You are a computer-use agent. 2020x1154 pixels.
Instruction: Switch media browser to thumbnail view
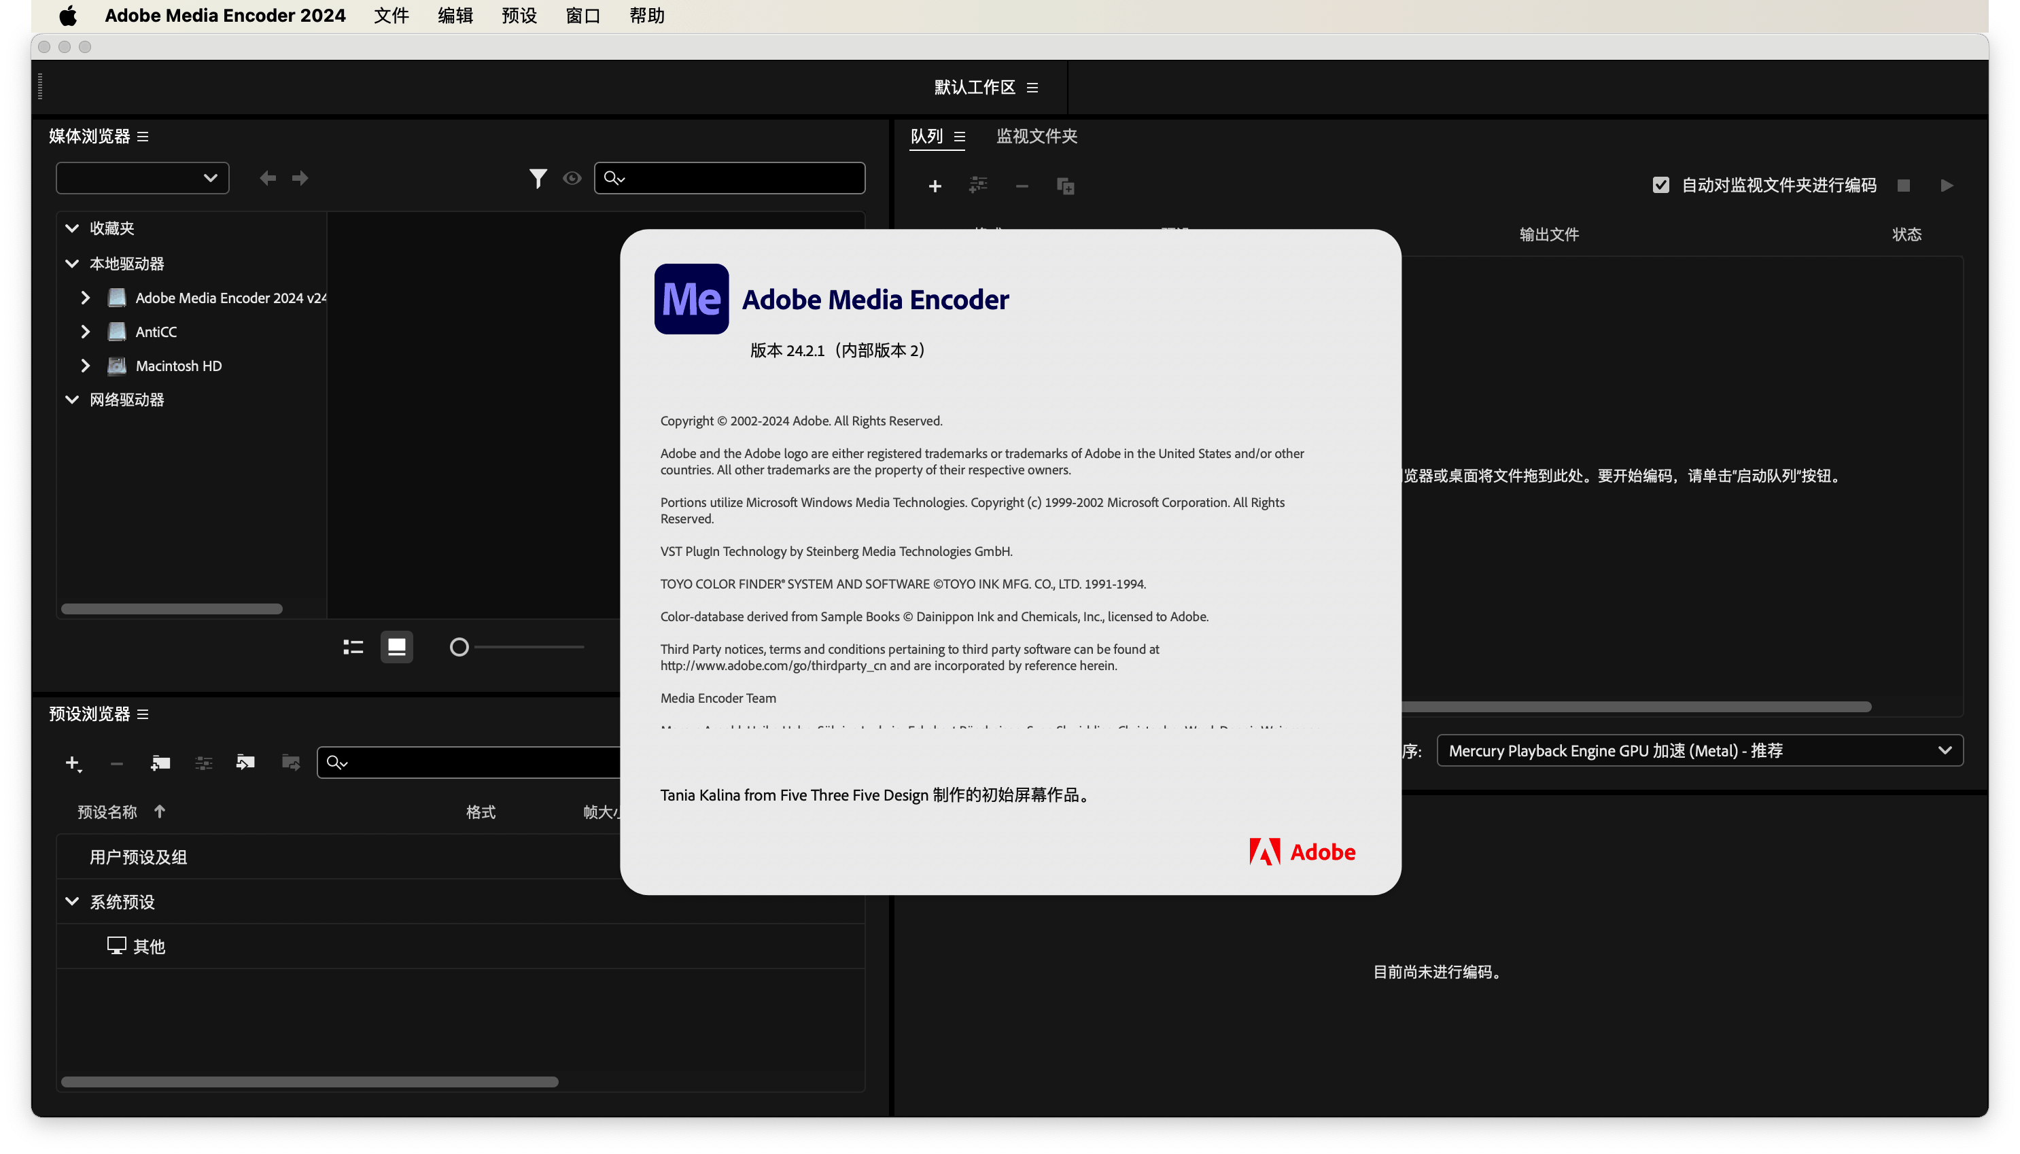click(x=396, y=648)
